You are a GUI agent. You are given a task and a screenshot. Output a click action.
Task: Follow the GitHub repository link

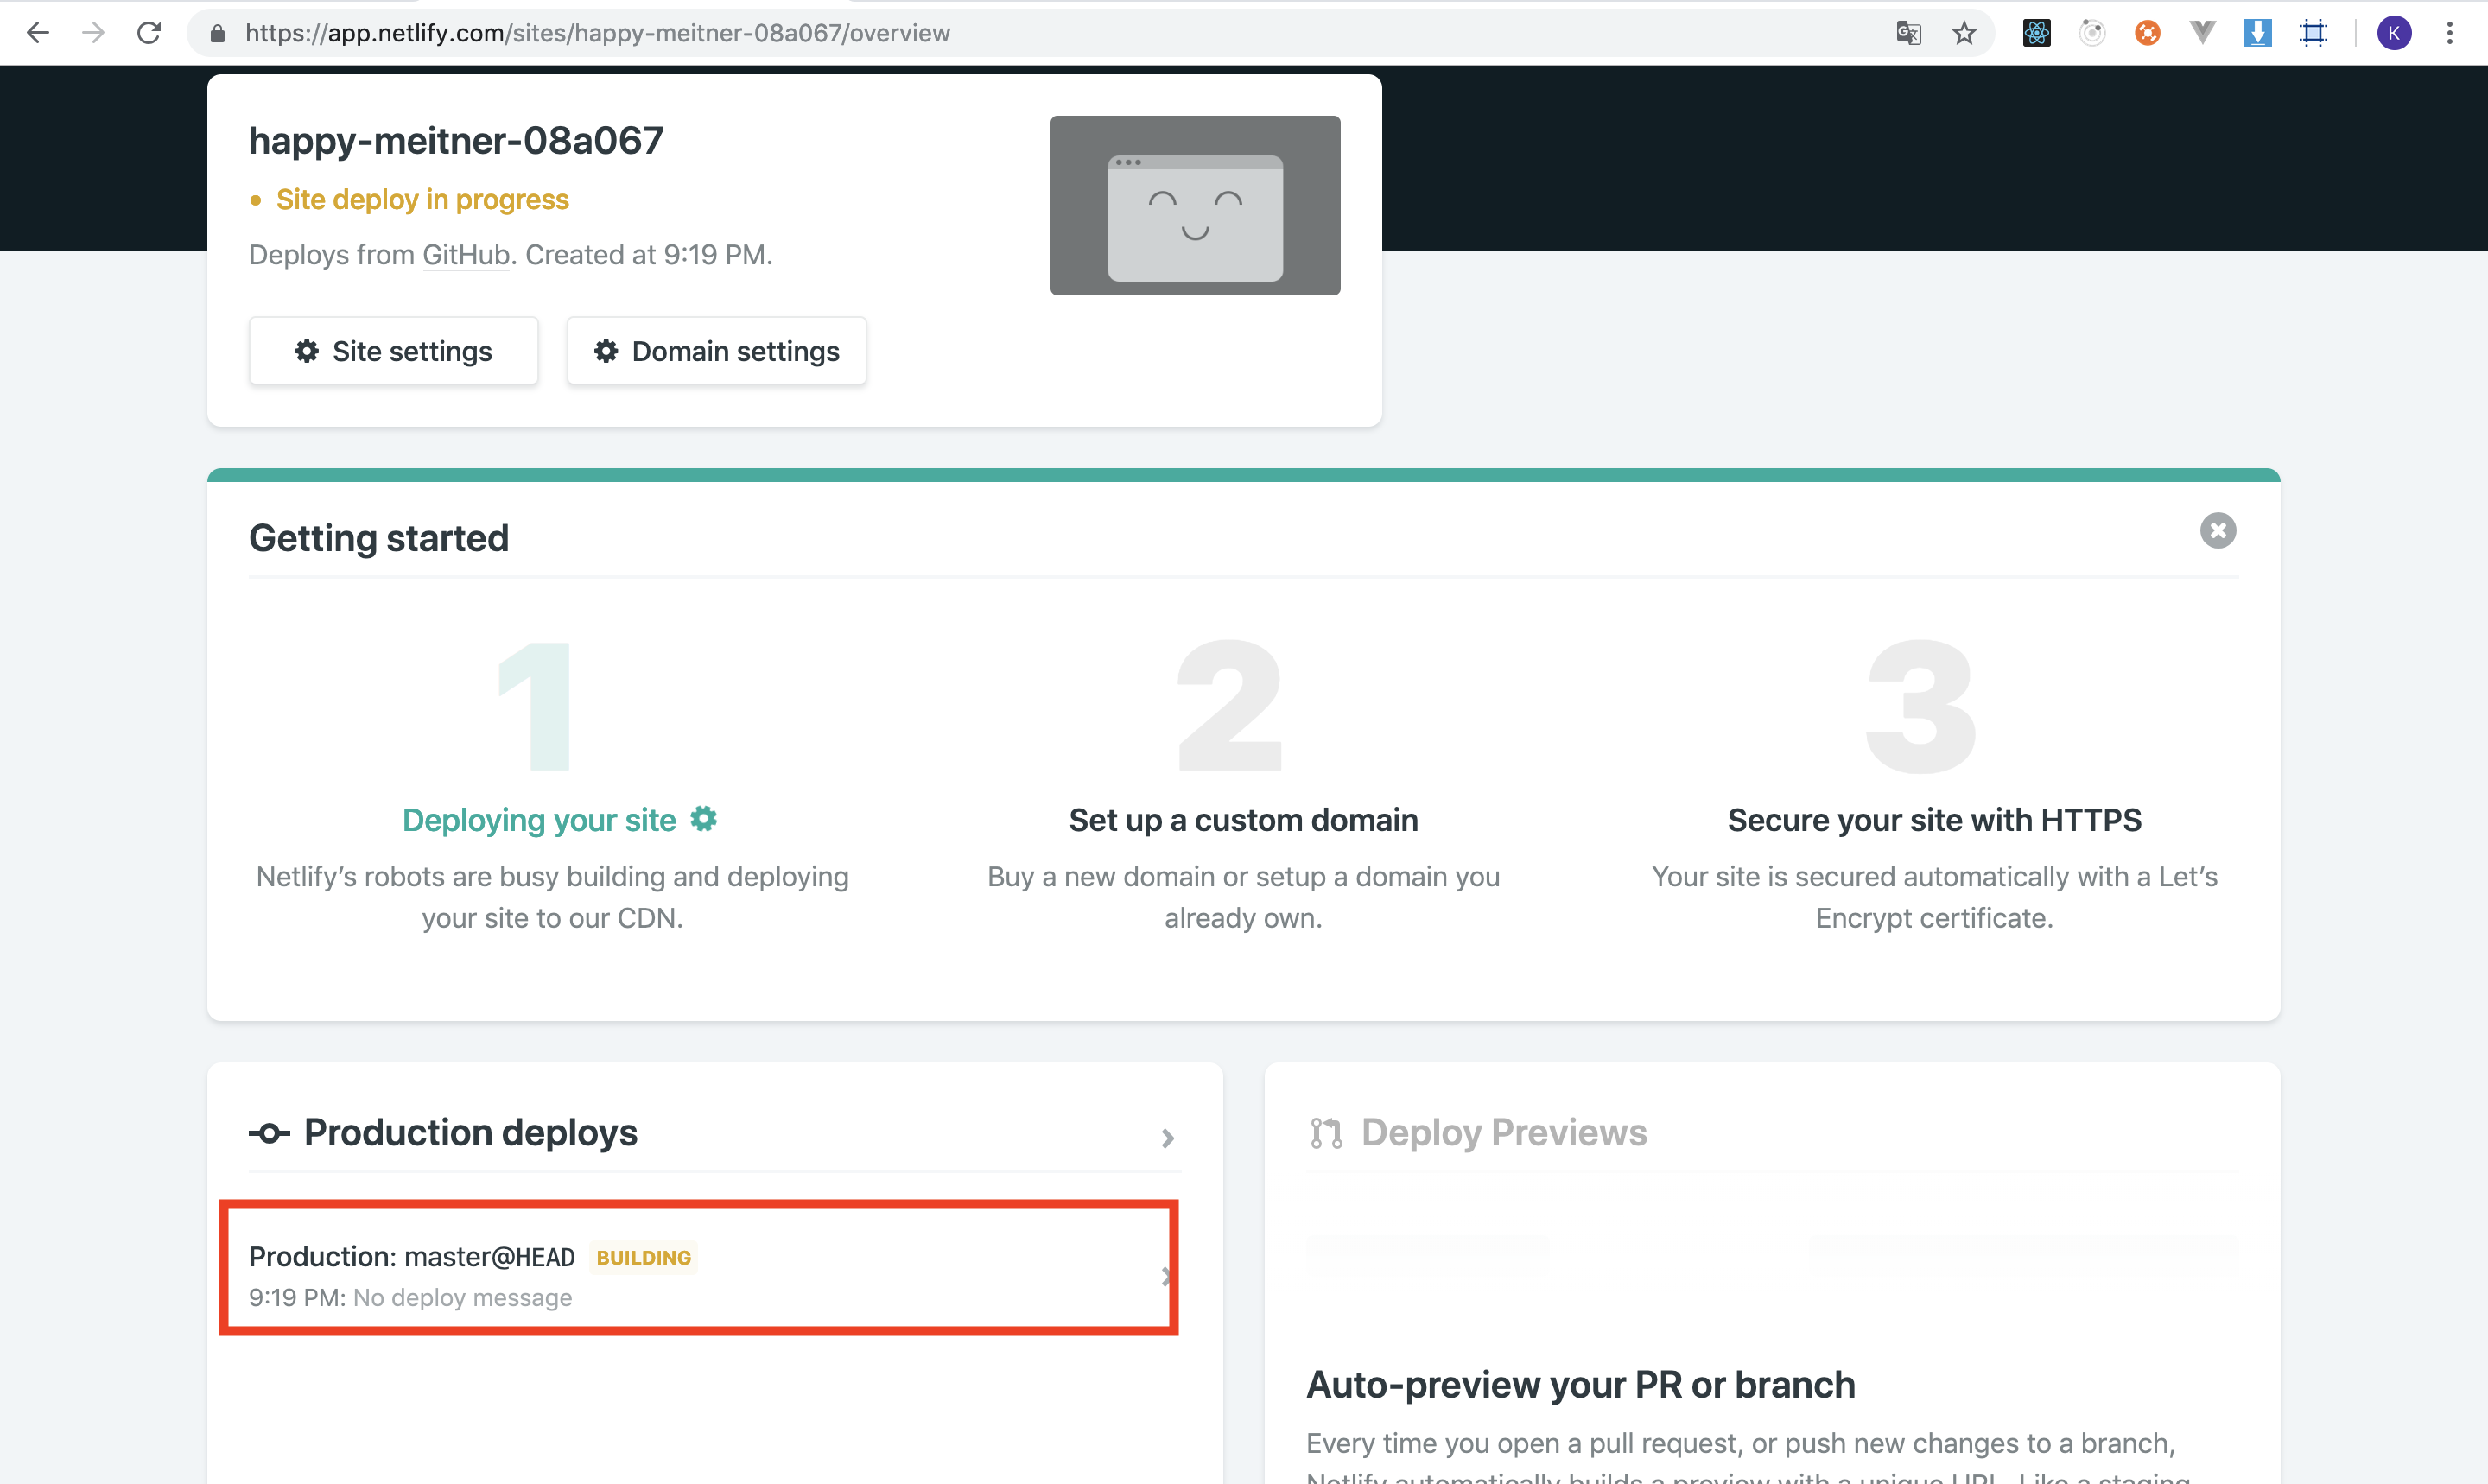[466, 255]
